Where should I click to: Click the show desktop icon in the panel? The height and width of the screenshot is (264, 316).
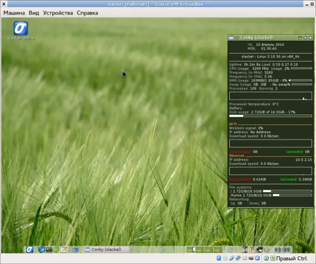click(76, 250)
